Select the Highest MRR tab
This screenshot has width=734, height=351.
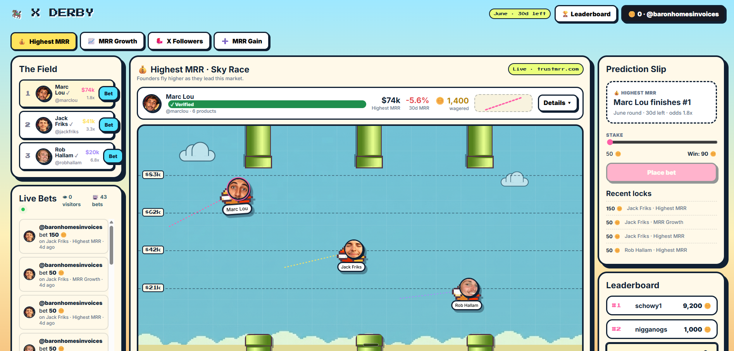pos(44,41)
